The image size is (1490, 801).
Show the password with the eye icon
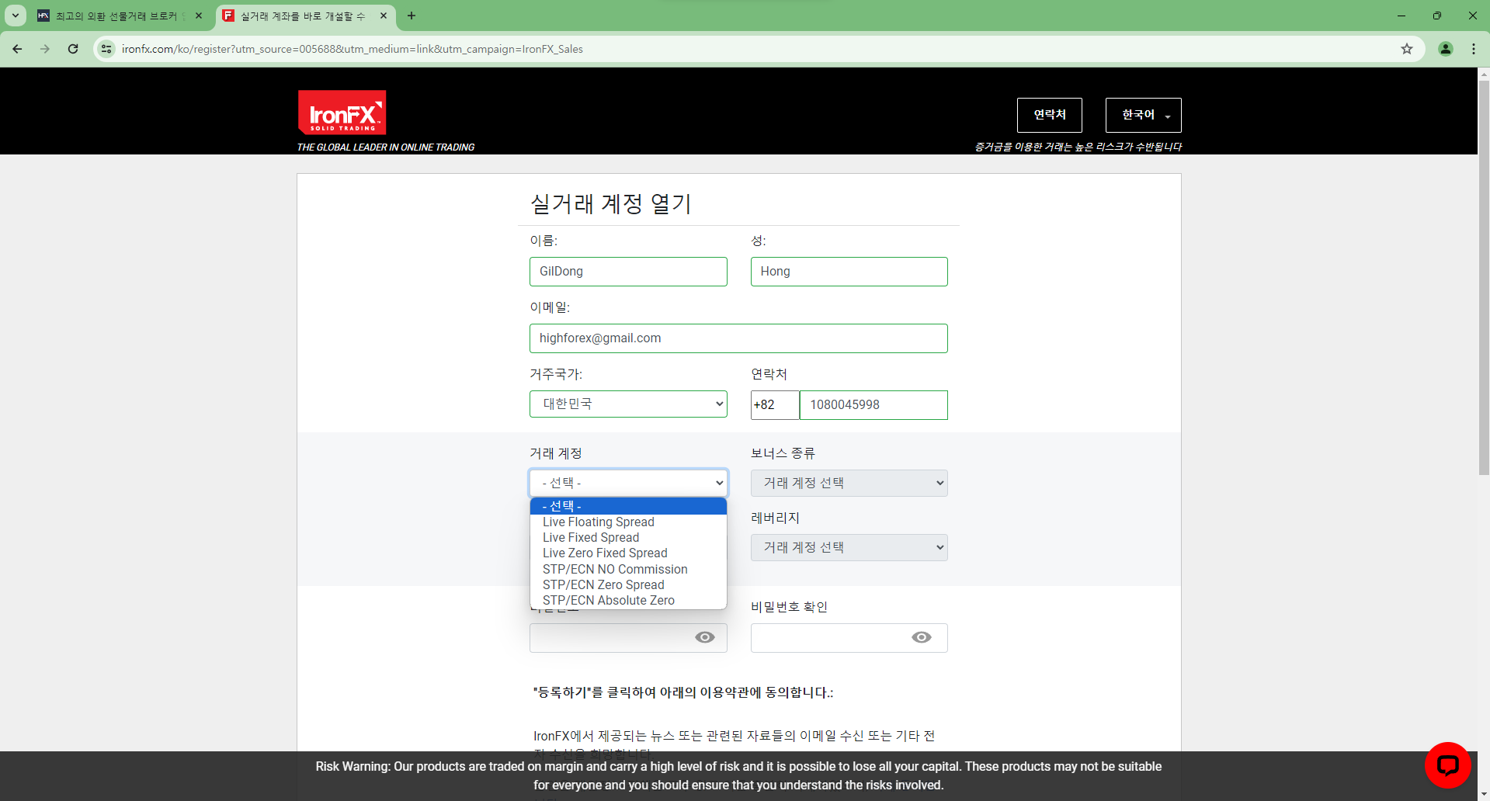pyautogui.click(x=704, y=637)
